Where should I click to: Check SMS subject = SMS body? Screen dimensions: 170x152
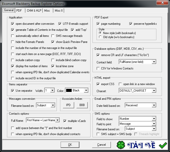[x=98, y=134]
